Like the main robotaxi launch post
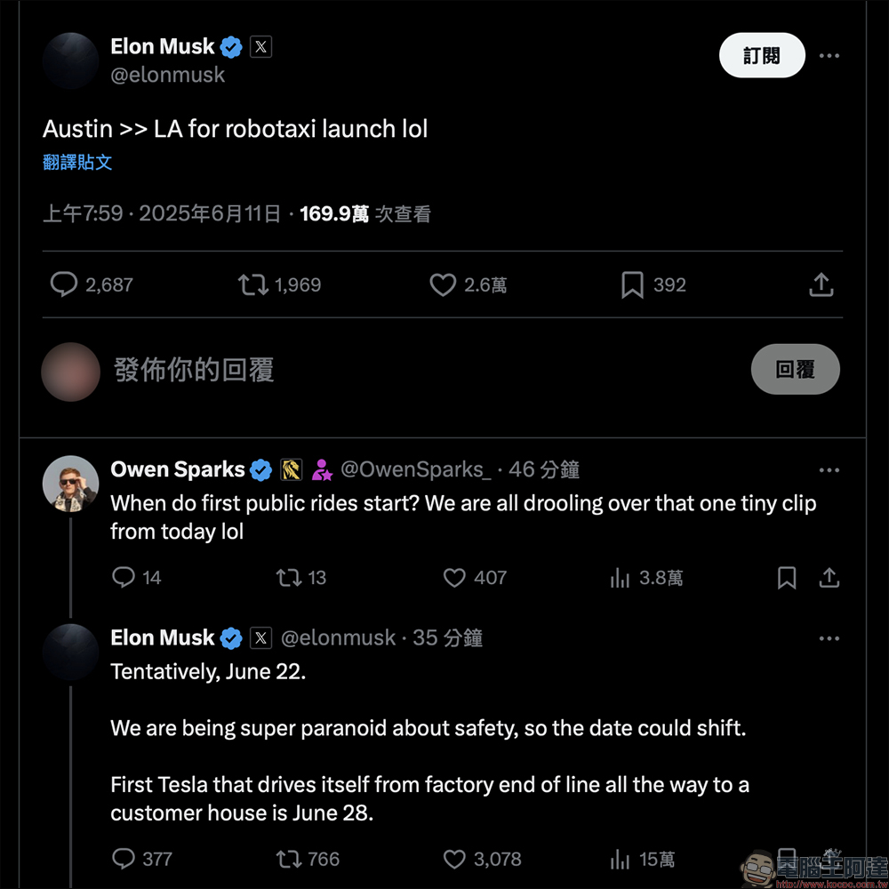The width and height of the screenshot is (889, 889). pyautogui.click(x=443, y=284)
